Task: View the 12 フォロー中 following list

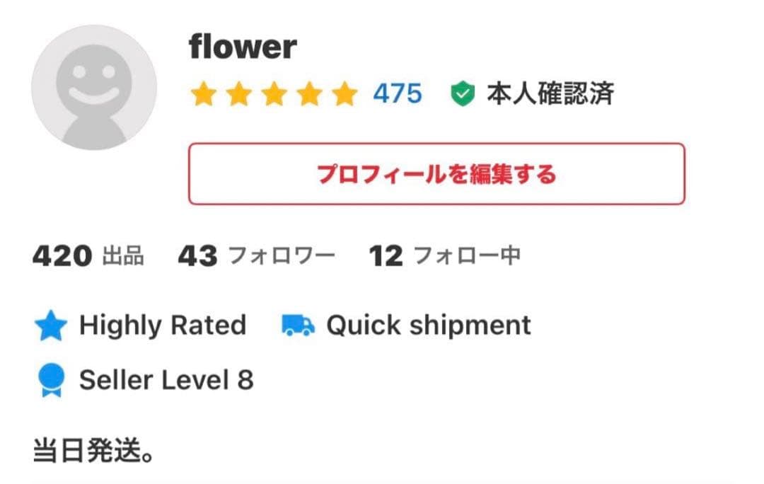Action: (x=445, y=256)
